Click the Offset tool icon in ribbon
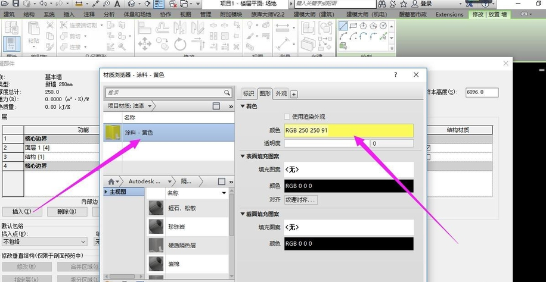This screenshot has width=546, height=282. [x=162, y=28]
